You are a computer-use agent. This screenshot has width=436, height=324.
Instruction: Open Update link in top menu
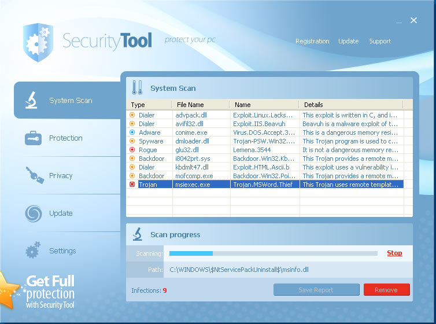(349, 41)
